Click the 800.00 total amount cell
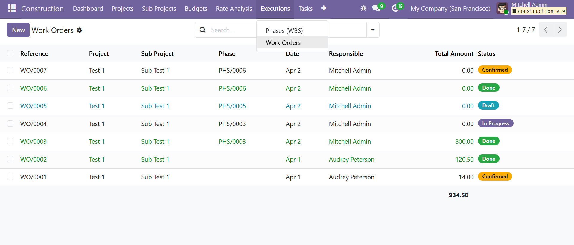 (x=464, y=142)
